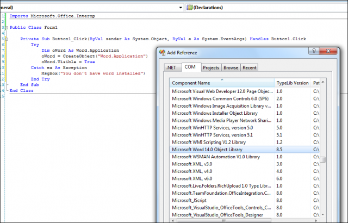Switch to the Projects tab

pos(211,67)
